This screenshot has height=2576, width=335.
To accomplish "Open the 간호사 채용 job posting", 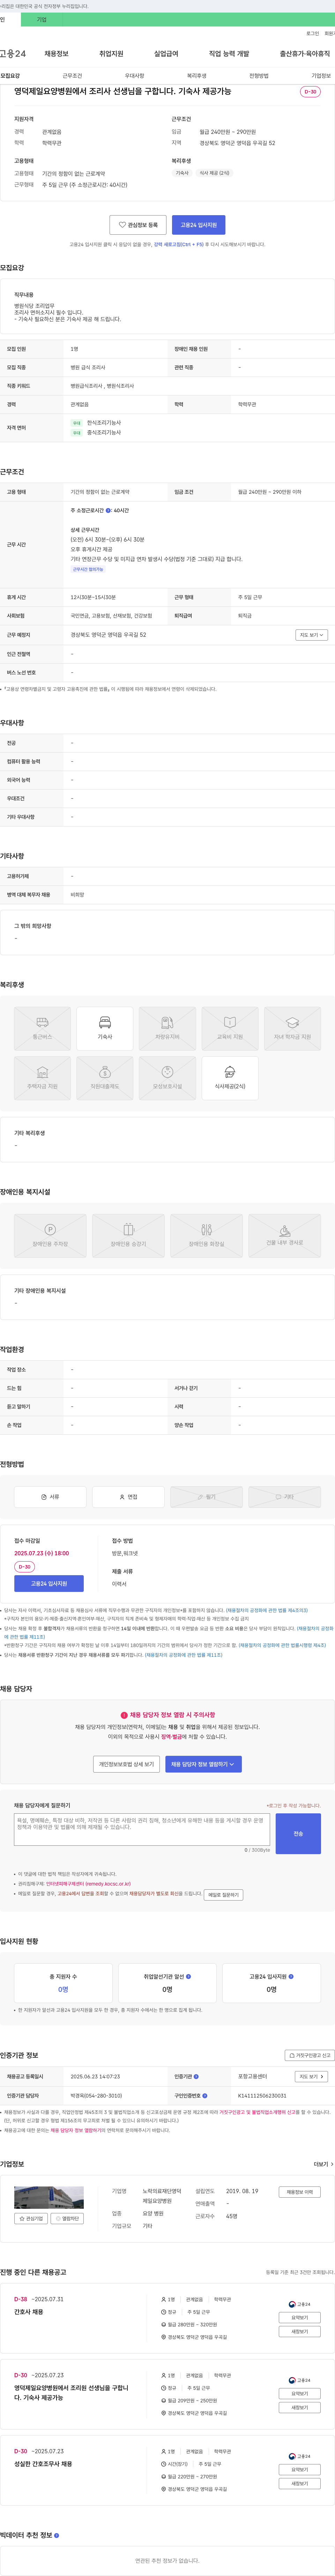I will (29, 2312).
